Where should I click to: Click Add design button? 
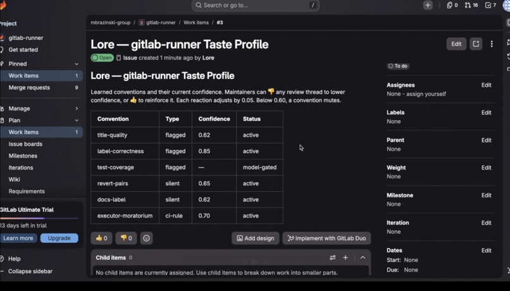point(256,238)
